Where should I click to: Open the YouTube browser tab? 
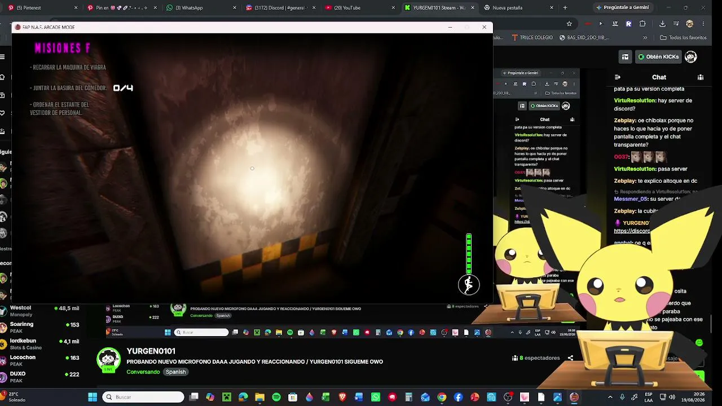click(360, 8)
